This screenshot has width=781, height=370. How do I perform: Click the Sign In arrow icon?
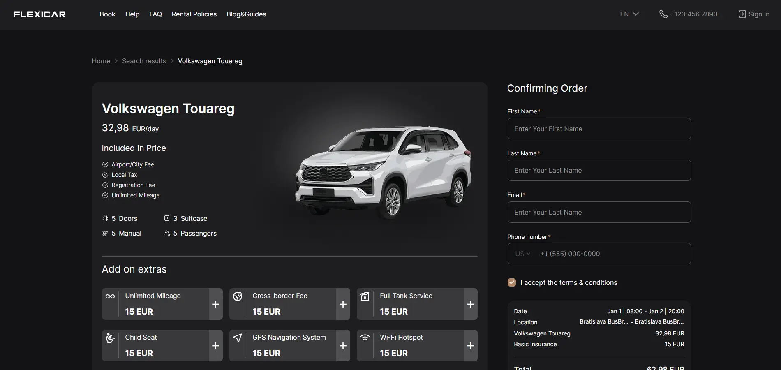(x=742, y=14)
